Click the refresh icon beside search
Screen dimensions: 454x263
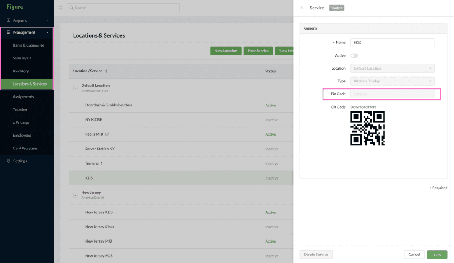(60, 8)
